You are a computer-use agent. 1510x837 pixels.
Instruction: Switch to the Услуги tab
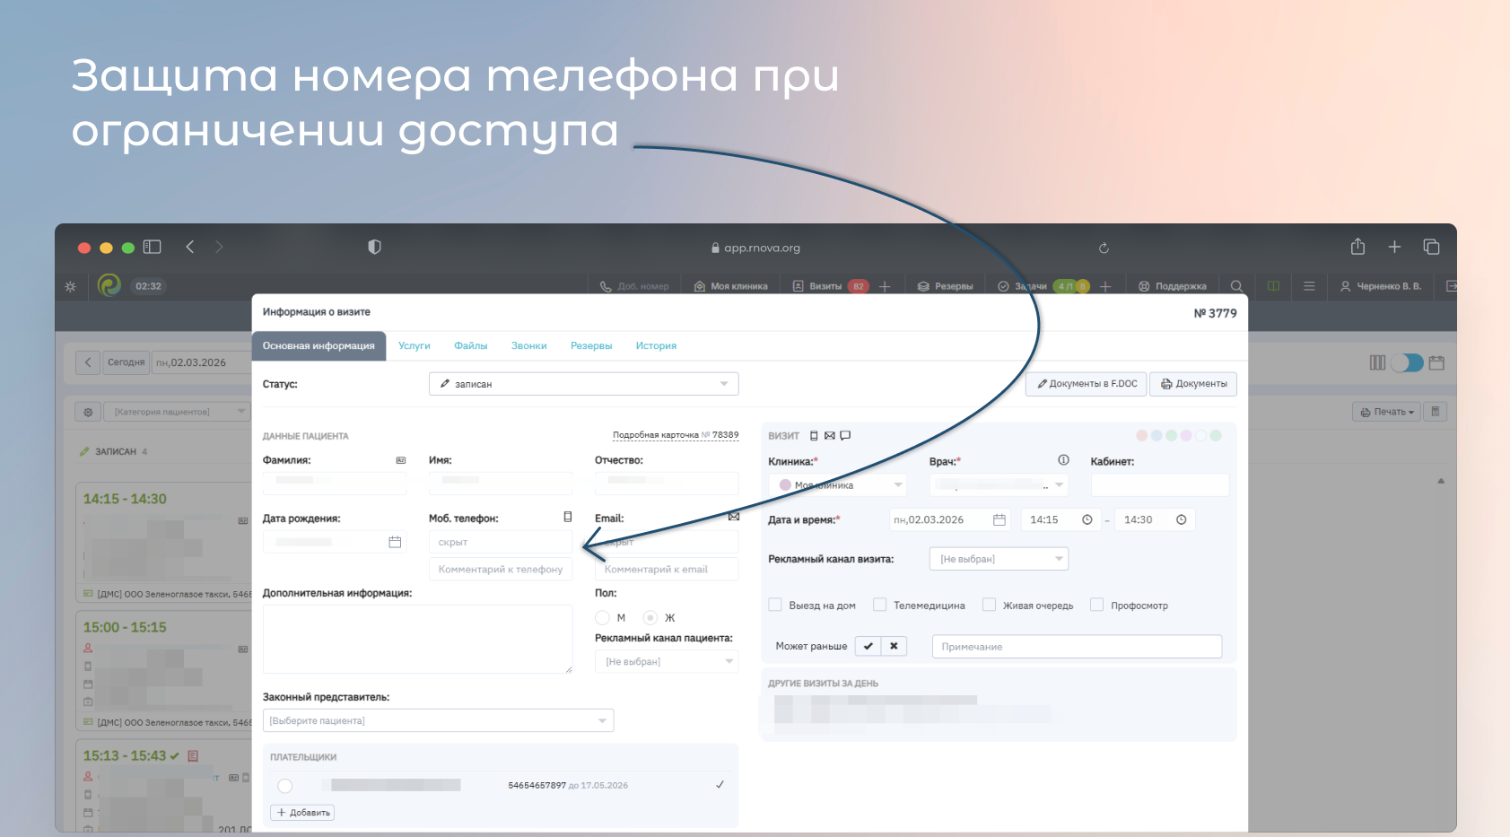click(415, 346)
